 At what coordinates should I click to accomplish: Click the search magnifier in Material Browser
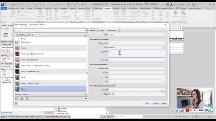click(x=86, y=31)
